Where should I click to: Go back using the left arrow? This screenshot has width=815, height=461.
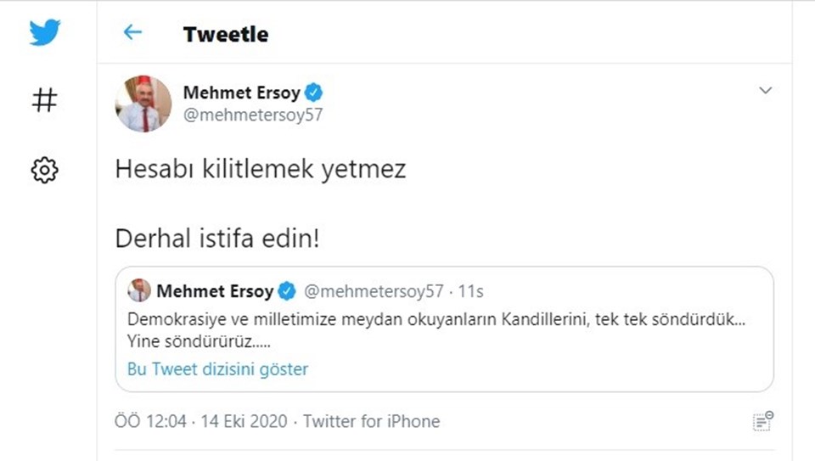[132, 33]
